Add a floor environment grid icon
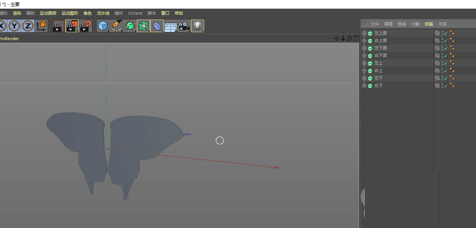The image size is (476, 228). pos(171,26)
